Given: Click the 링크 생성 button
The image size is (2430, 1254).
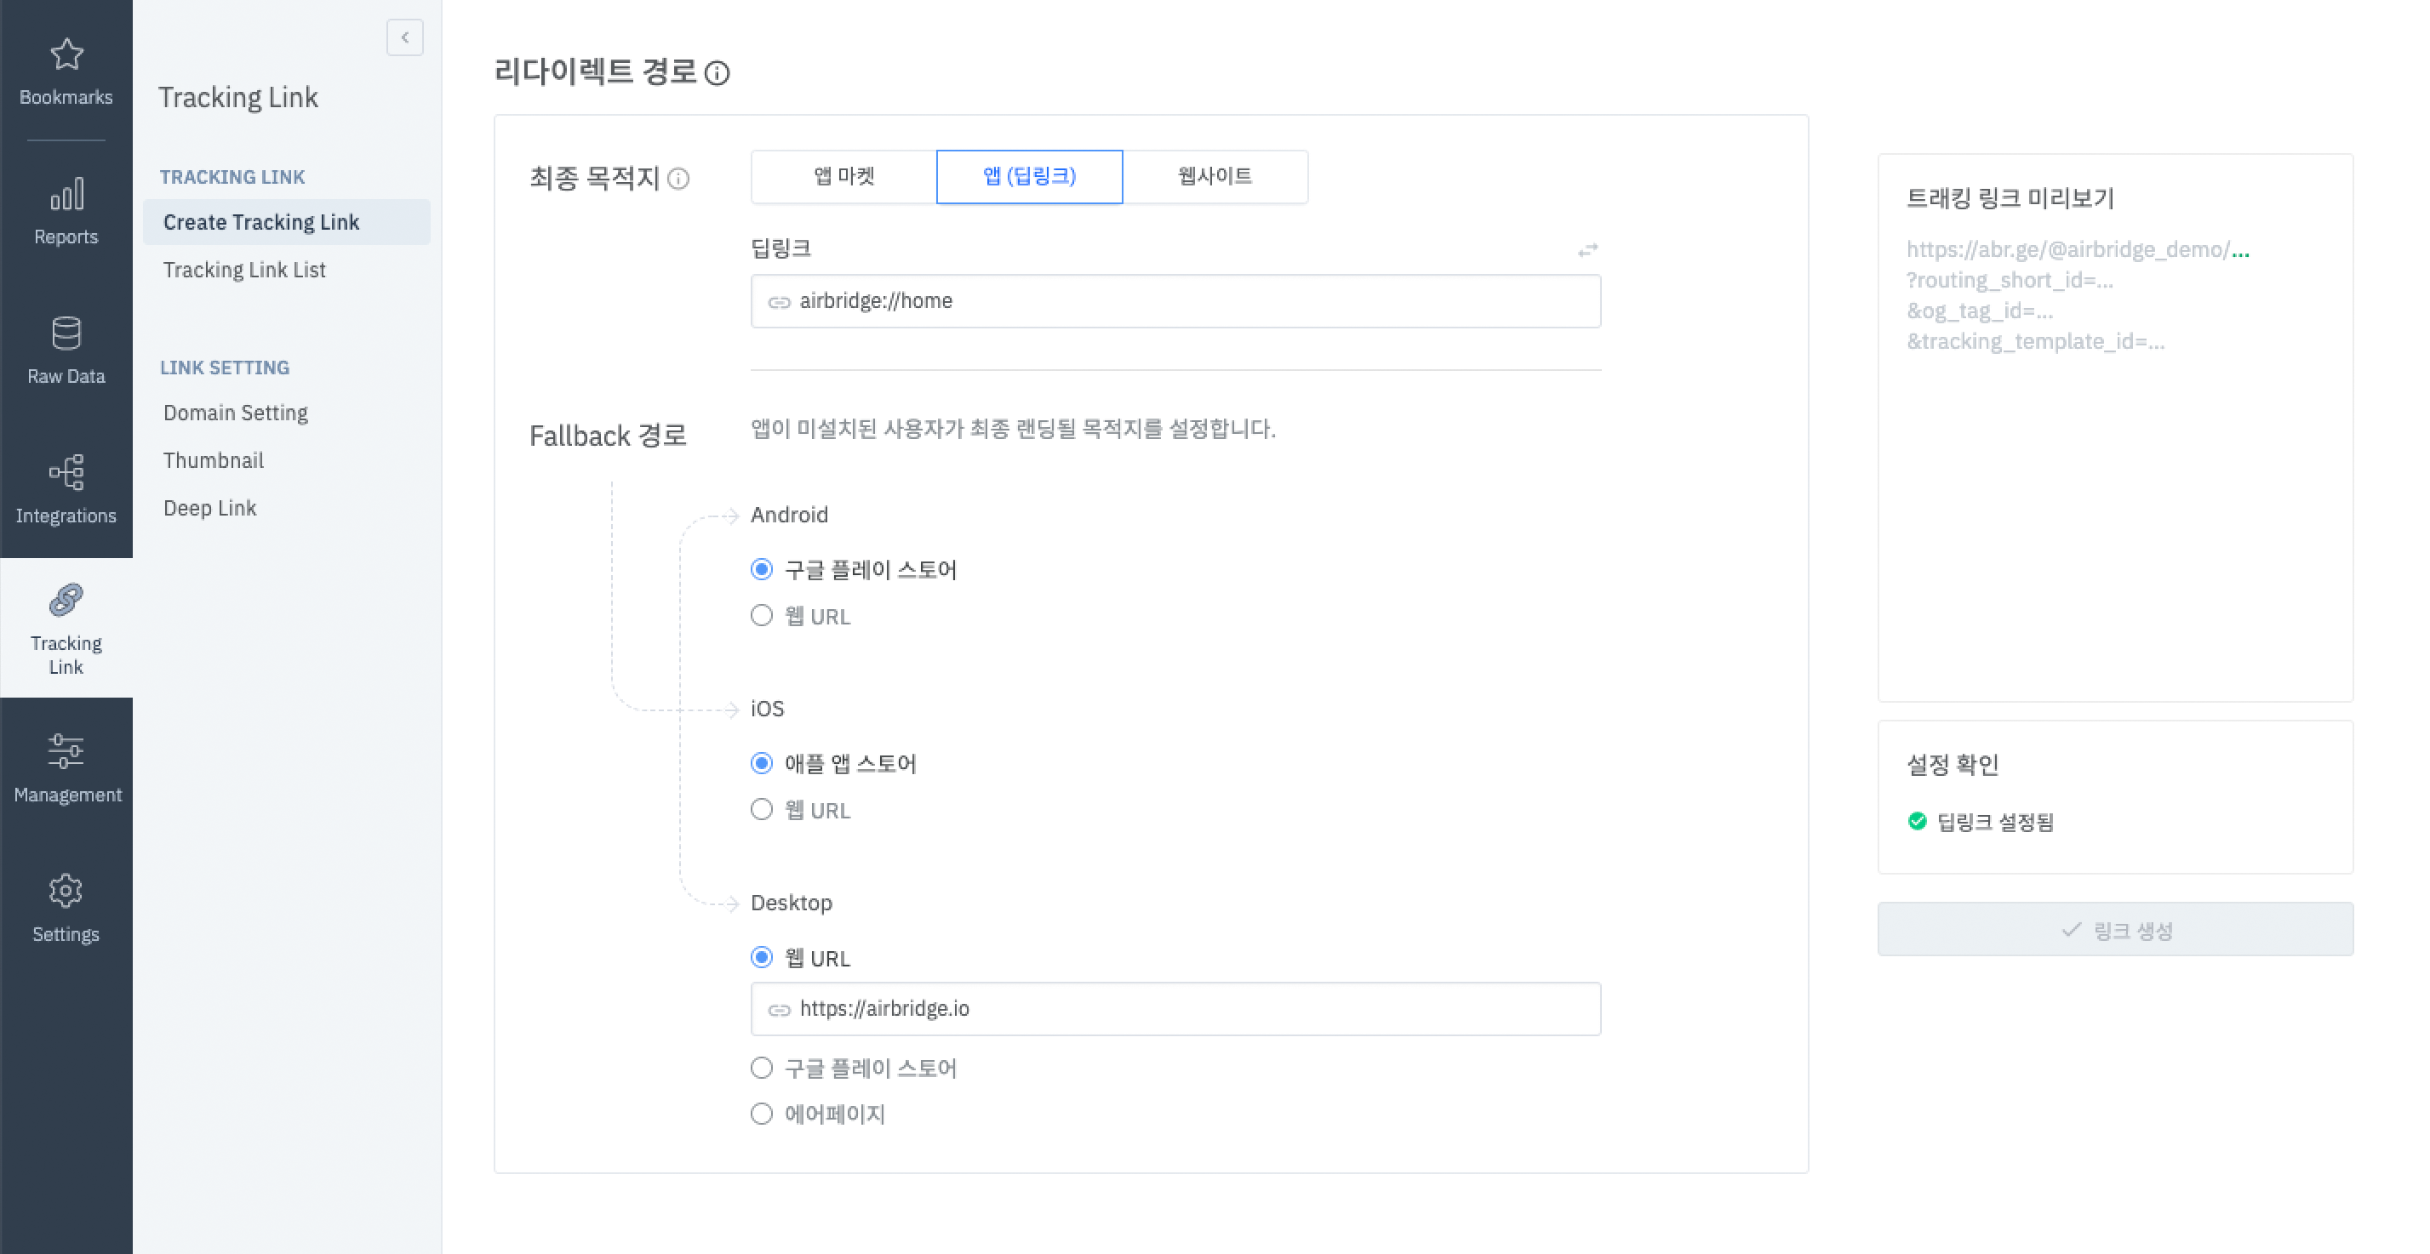Looking at the screenshot, I should (x=2114, y=930).
